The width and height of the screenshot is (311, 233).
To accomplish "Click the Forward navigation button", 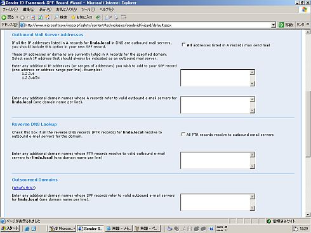I will (22, 18).
